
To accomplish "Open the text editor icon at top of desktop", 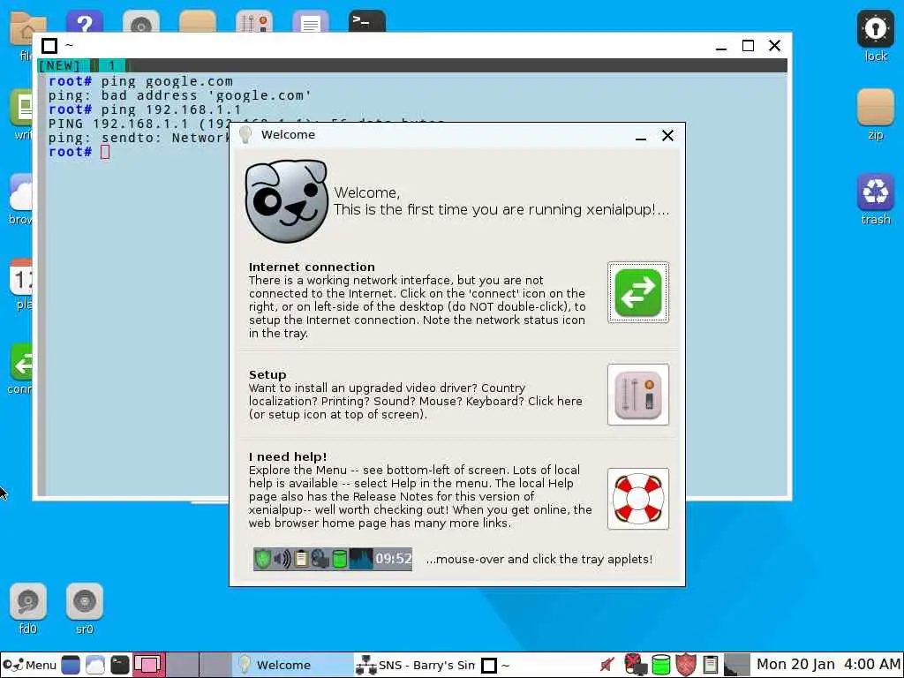I will click(311, 21).
